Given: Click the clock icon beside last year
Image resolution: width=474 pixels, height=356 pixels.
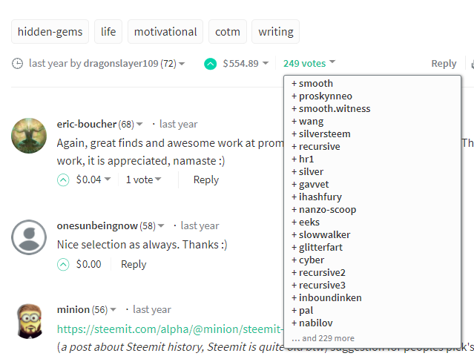Looking at the screenshot, I should [x=18, y=64].
